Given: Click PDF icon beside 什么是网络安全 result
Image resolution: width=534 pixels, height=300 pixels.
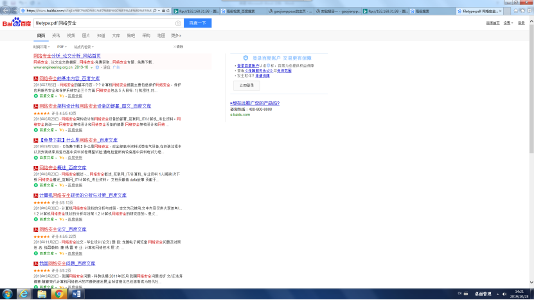Looking at the screenshot, I should point(35,140).
